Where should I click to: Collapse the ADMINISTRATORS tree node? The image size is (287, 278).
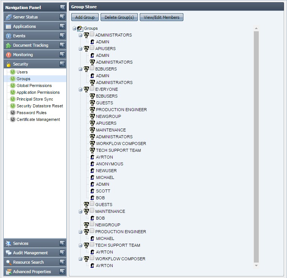click(x=80, y=35)
